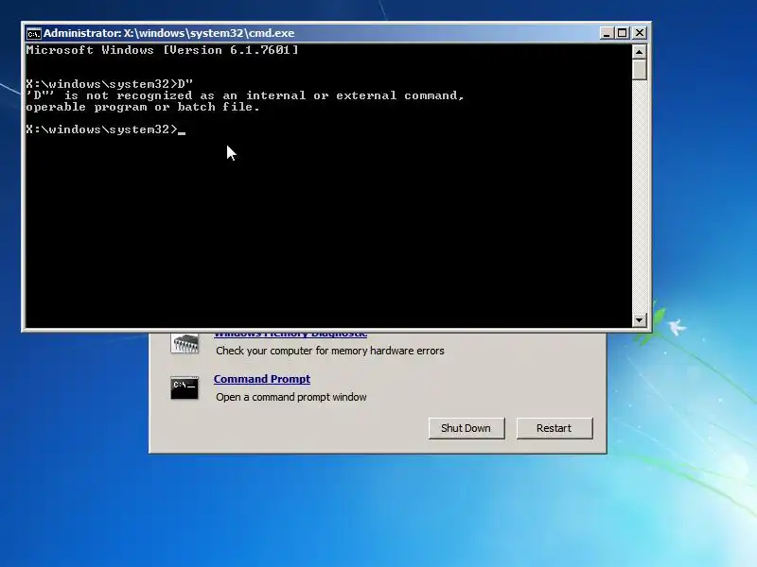Close the Administrator cmd.exe window

click(640, 33)
